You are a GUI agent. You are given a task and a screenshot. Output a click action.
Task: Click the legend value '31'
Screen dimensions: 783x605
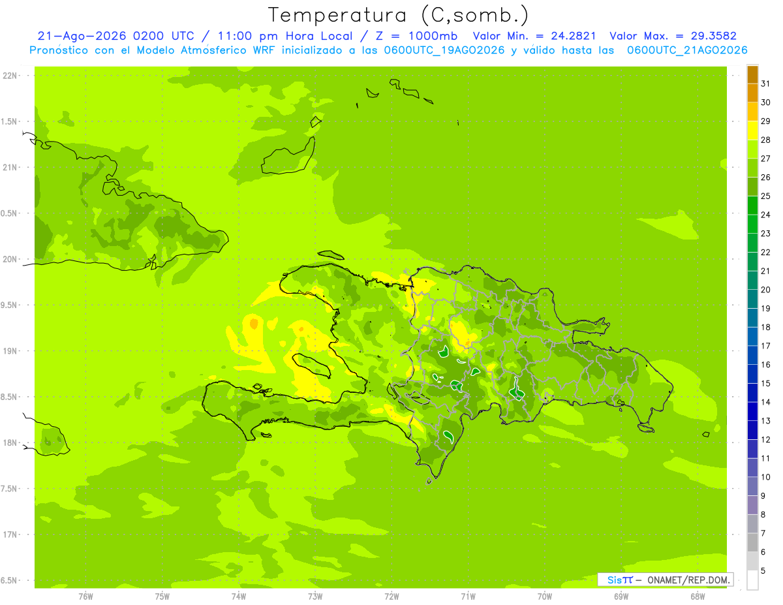(x=766, y=83)
